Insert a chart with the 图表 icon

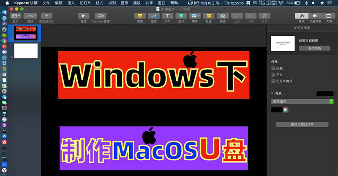coord(154,16)
